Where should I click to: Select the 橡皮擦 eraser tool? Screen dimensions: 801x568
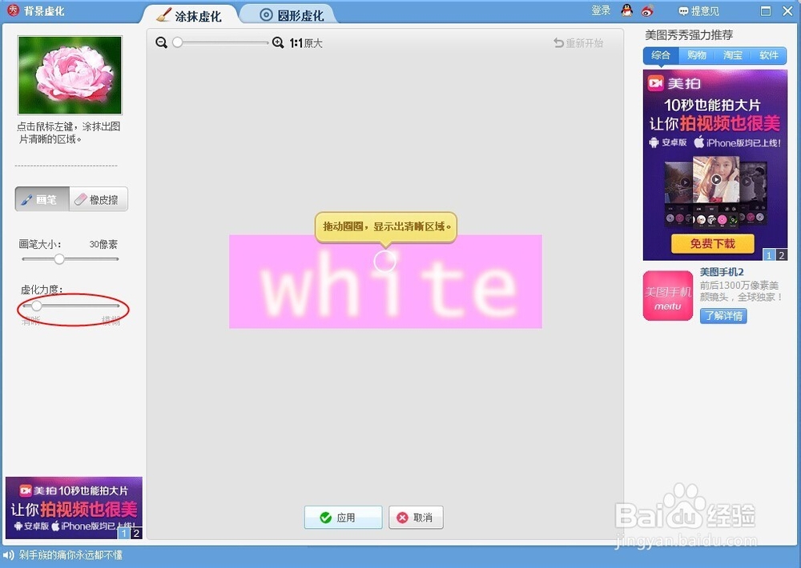[x=99, y=199]
